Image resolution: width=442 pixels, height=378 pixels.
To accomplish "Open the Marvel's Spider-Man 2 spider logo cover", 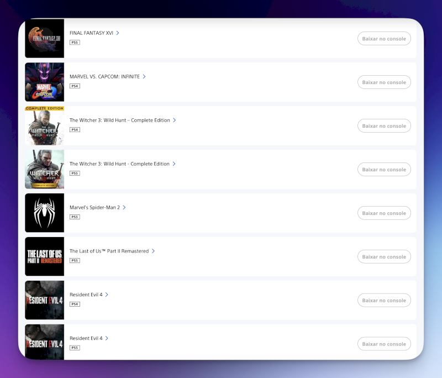I will 45,213.
